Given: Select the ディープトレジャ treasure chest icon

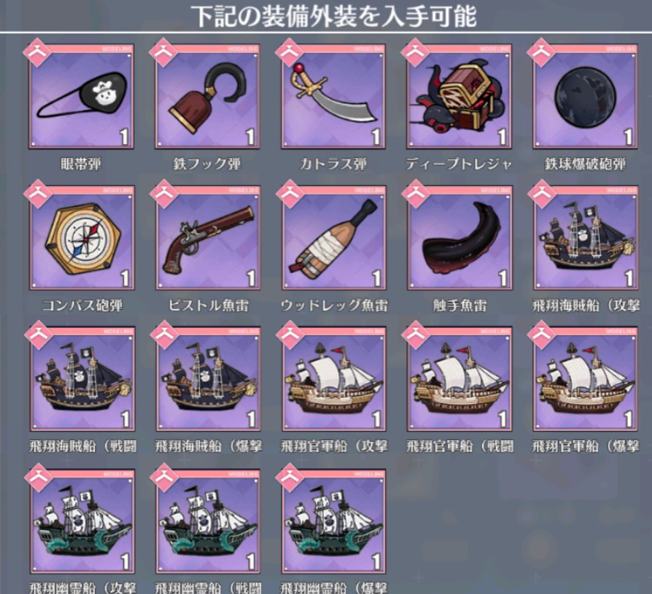Looking at the screenshot, I should pyautogui.click(x=459, y=97).
